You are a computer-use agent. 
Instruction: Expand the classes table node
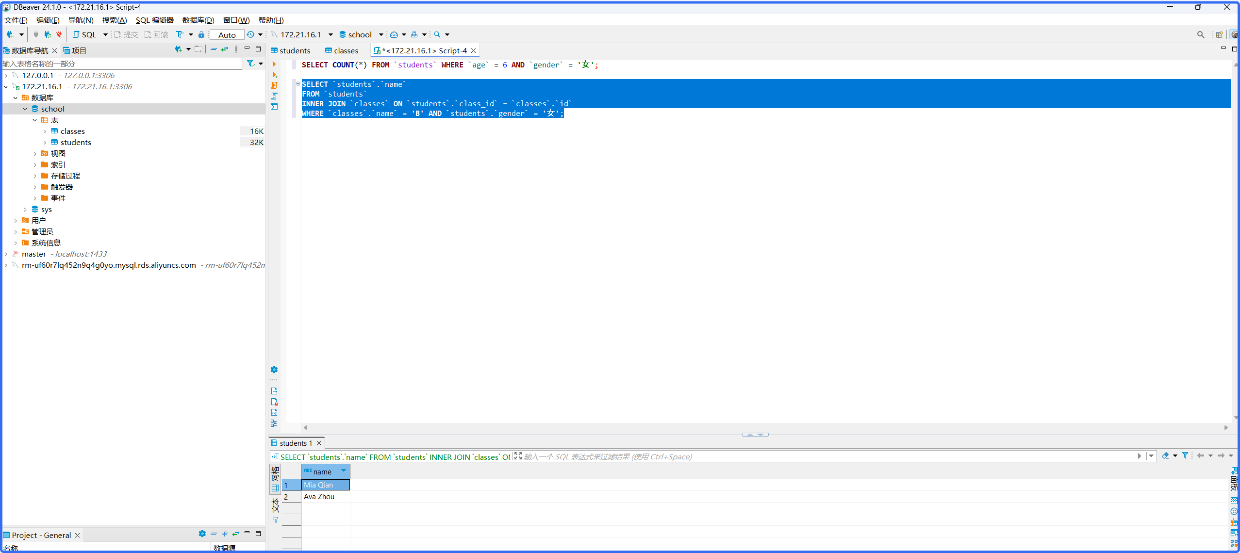pos(45,131)
